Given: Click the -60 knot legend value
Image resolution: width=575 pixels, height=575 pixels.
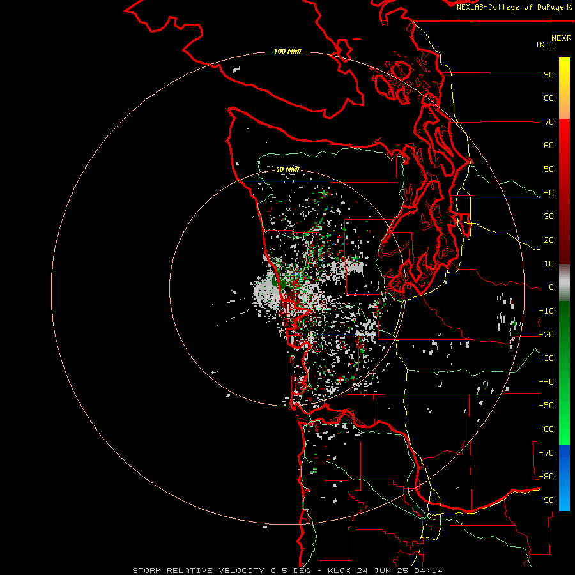Looking at the screenshot, I should click(x=546, y=429).
